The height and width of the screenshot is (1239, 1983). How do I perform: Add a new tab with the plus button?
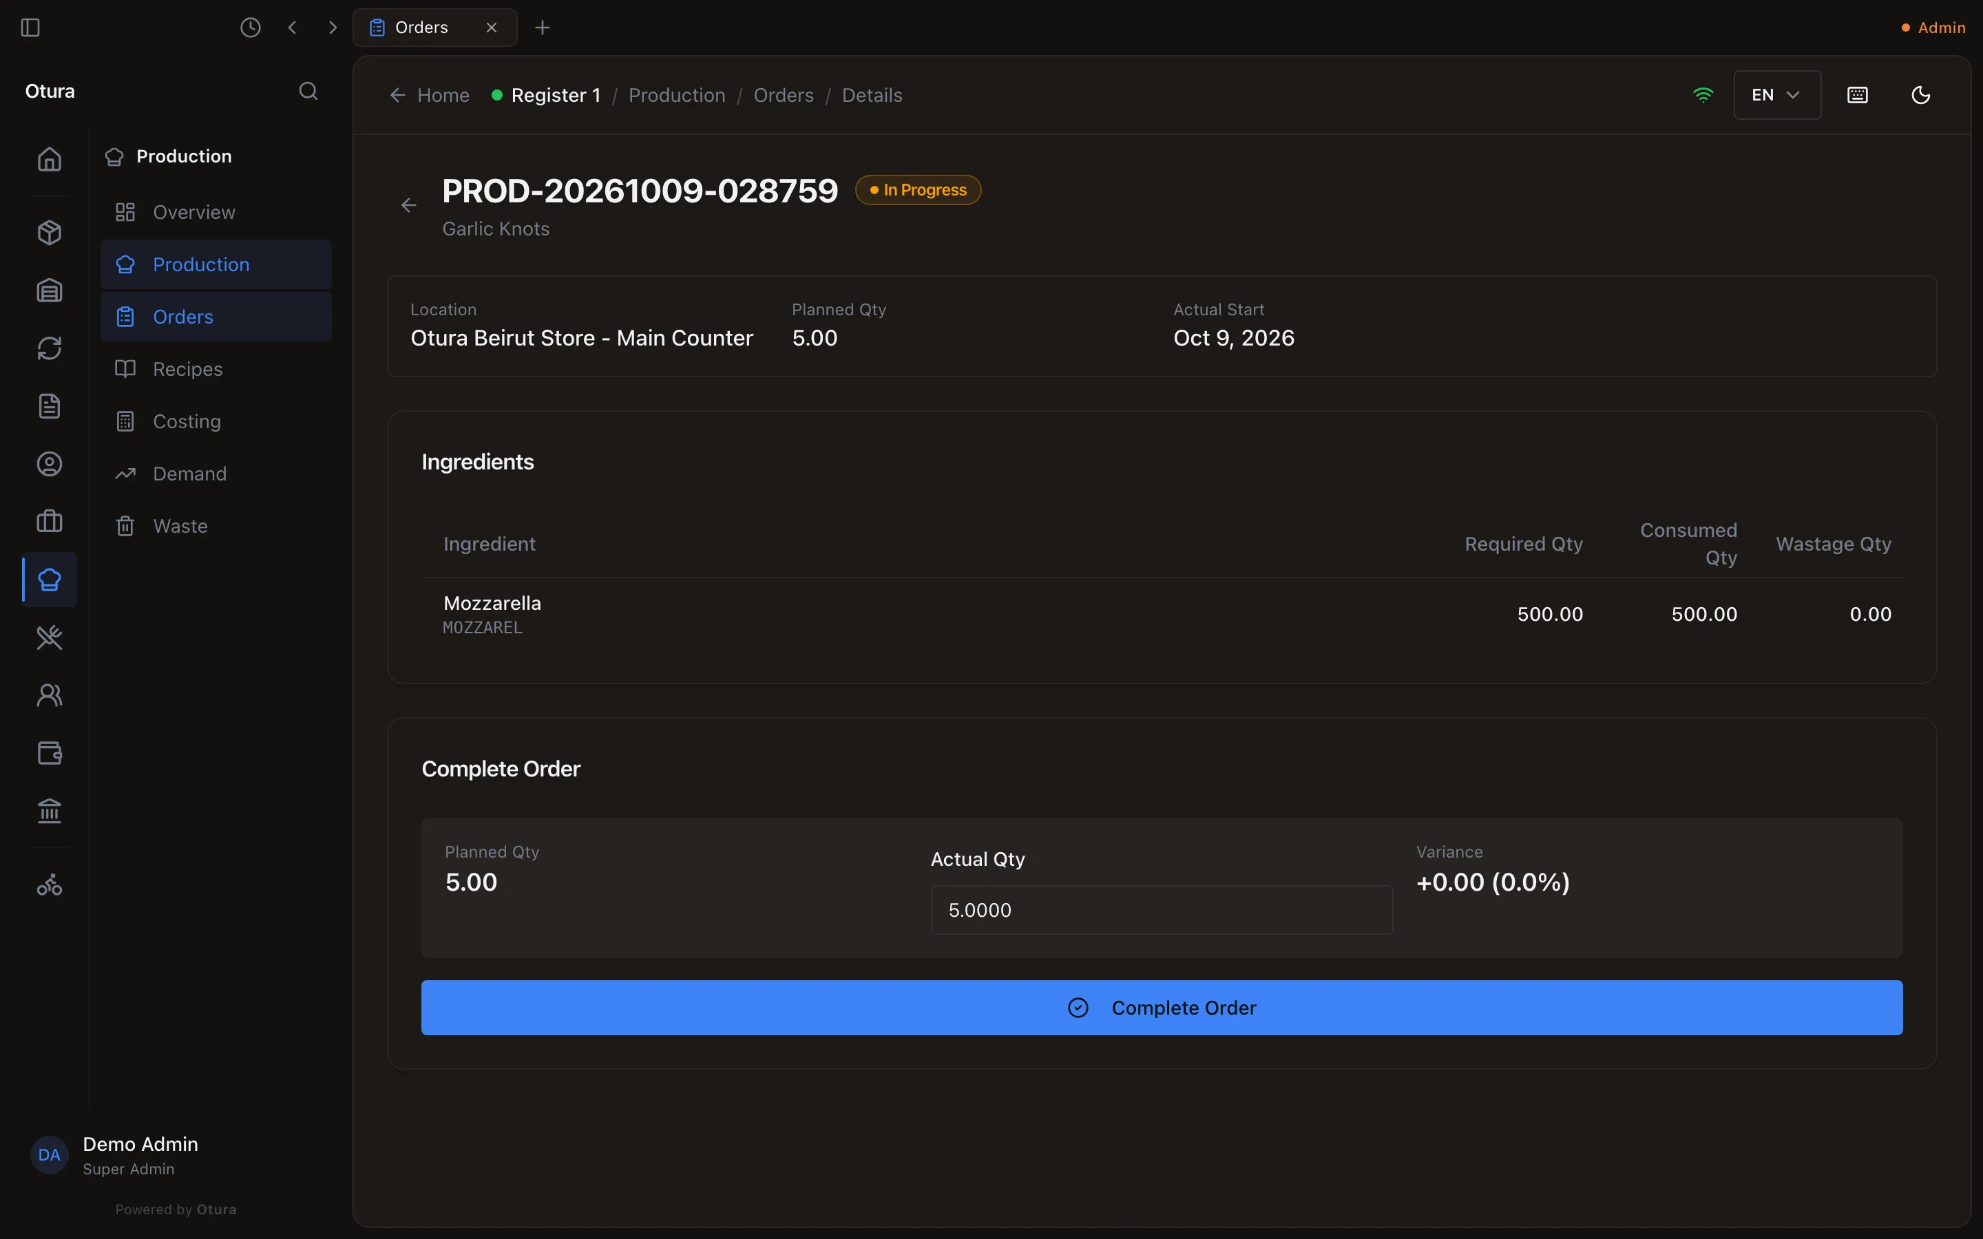pyautogui.click(x=543, y=27)
